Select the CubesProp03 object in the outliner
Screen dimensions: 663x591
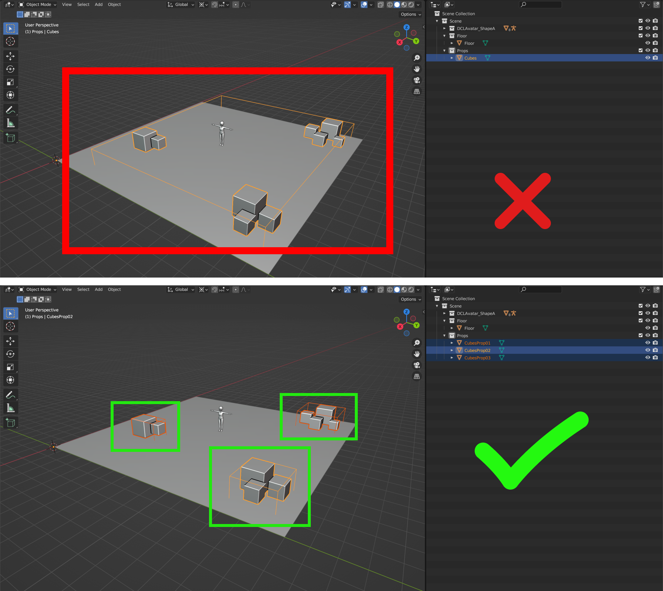477,358
